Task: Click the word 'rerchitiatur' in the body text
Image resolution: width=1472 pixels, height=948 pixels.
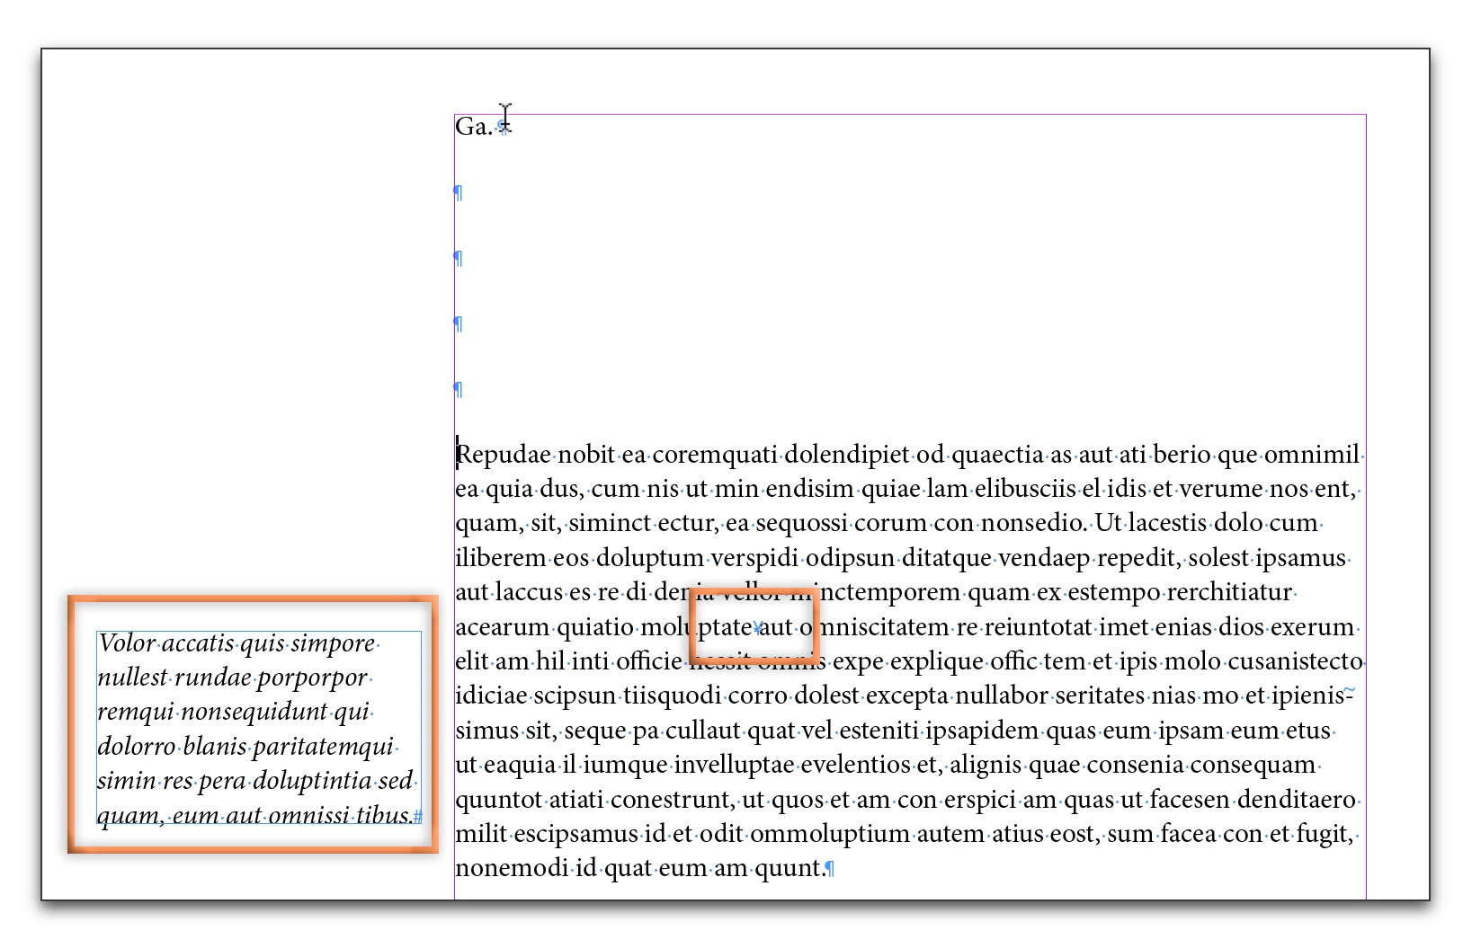Action: [x=1229, y=593]
